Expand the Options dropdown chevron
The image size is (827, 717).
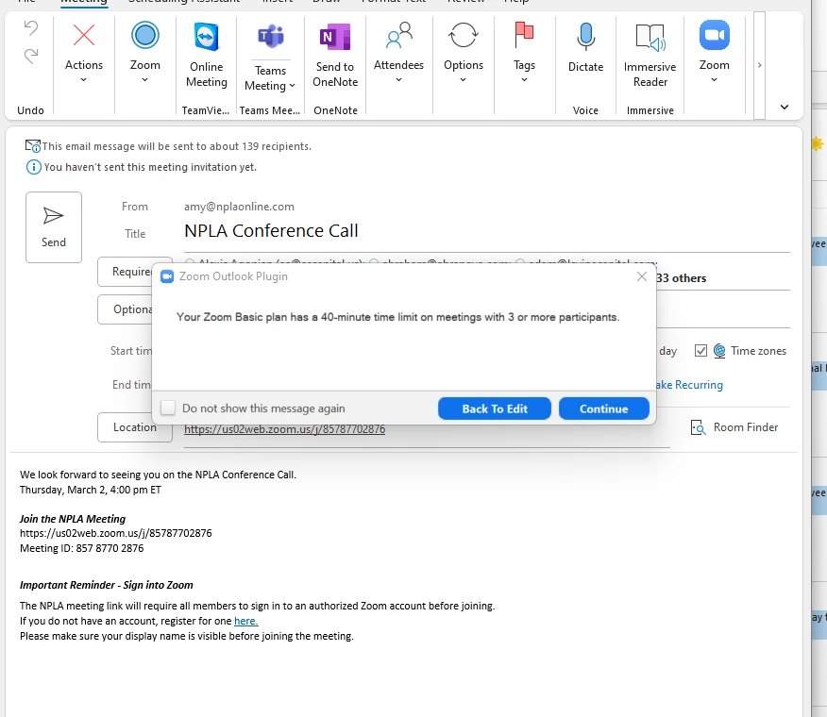pyautogui.click(x=464, y=80)
